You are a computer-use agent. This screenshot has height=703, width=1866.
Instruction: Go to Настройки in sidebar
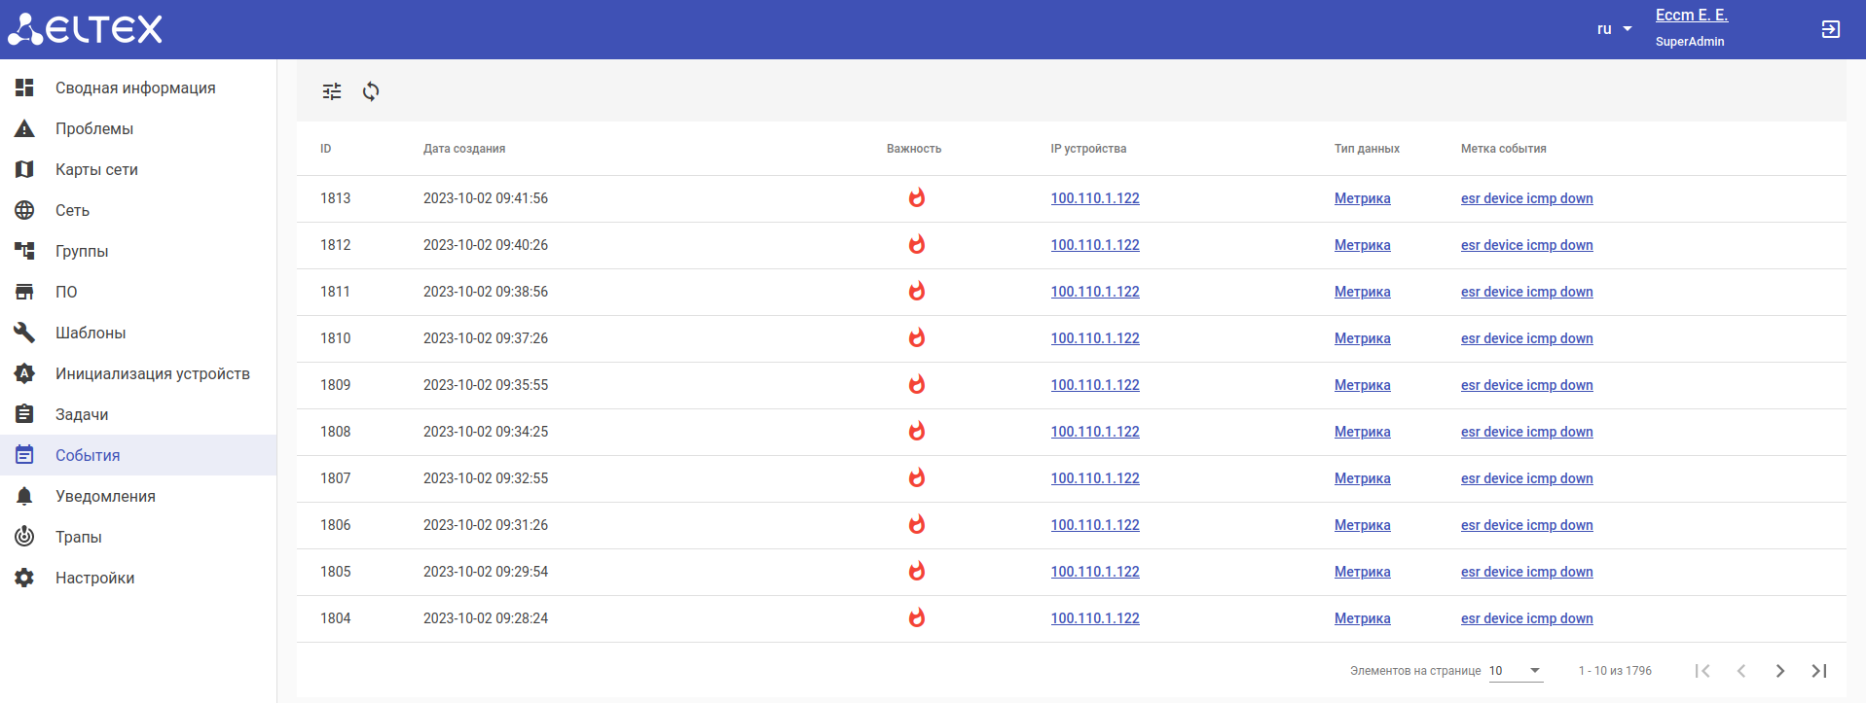pos(94,578)
